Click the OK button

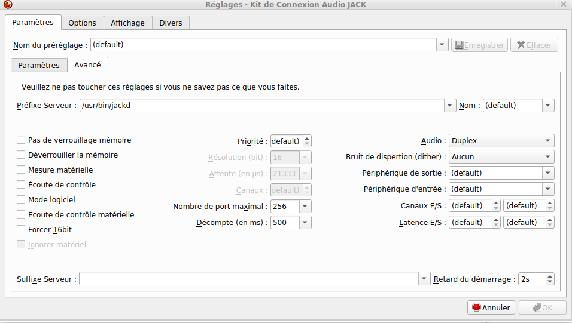[543, 307]
